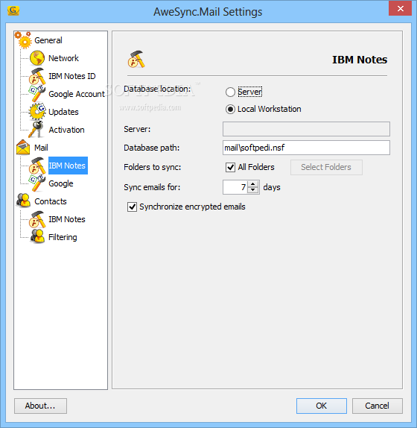Open the About dialog button
Viewport: 417px width, 428px height.
(x=40, y=406)
